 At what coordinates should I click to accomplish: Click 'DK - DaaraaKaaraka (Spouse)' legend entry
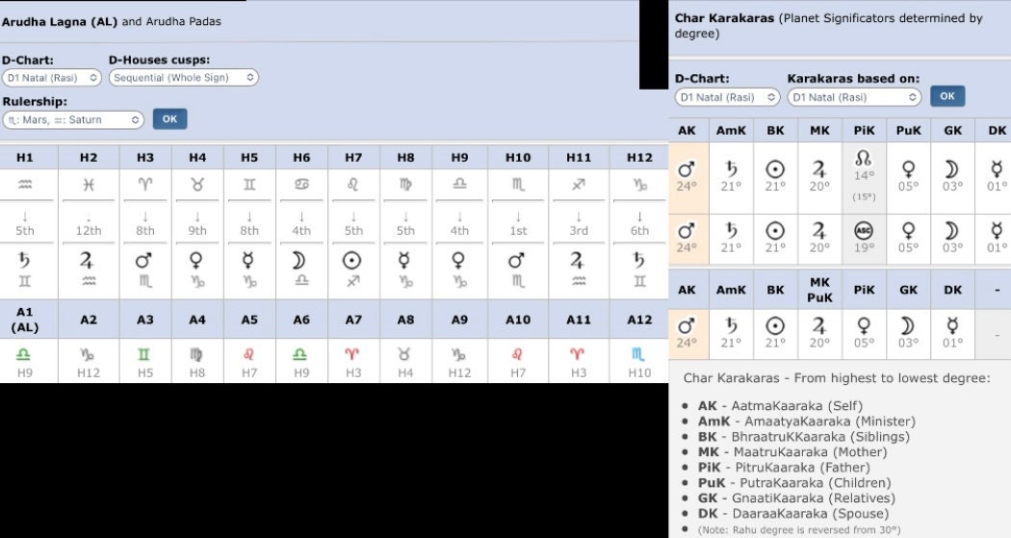click(x=793, y=514)
